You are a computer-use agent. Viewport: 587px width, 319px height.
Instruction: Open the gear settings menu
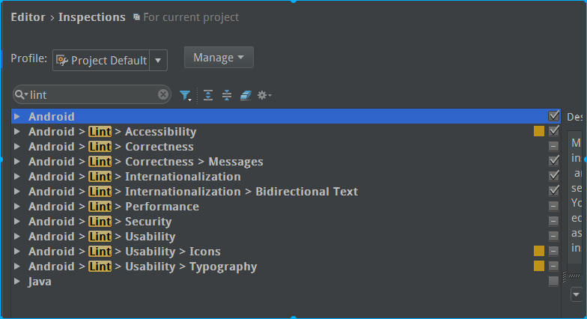pyautogui.click(x=264, y=95)
